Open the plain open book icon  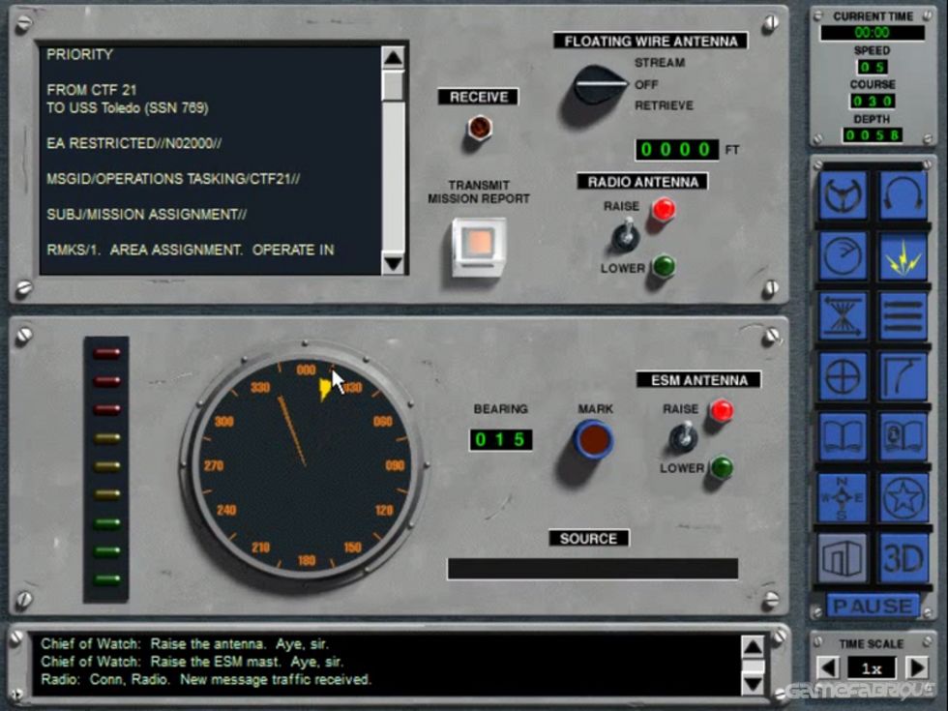pyautogui.click(x=843, y=436)
